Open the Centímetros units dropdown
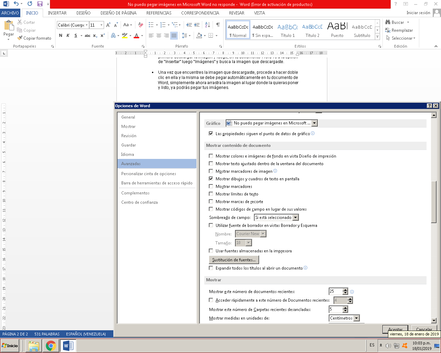The image size is (441, 353). [357, 318]
